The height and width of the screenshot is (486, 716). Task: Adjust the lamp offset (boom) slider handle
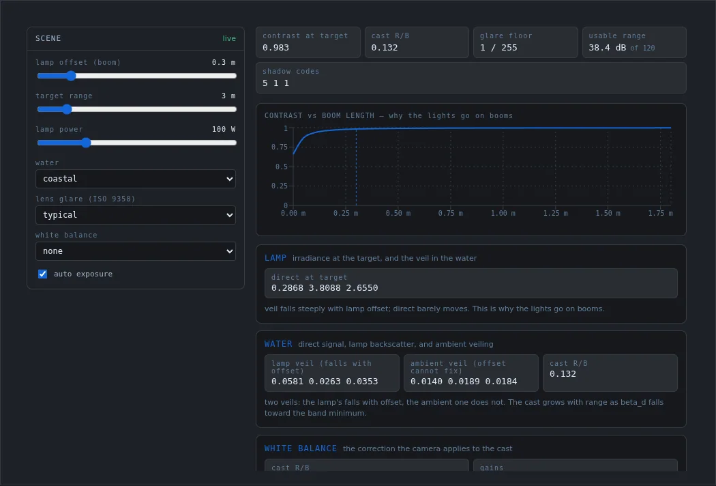[x=70, y=76]
